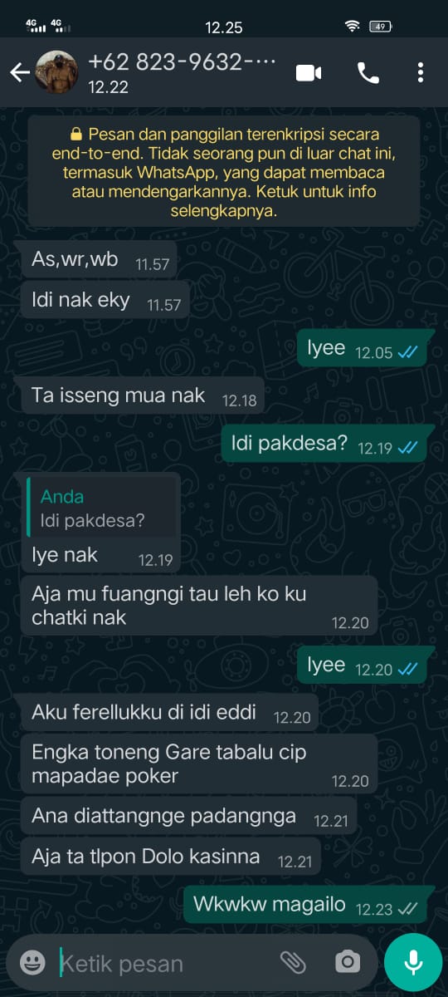The image size is (448, 997).
Task: Open the contact's profile photo
Action: pyautogui.click(x=57, y=72)
